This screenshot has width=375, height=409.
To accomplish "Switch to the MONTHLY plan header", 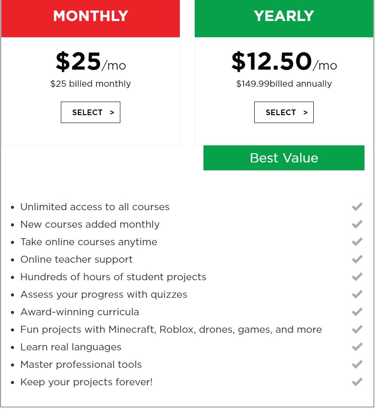I will pyautogui.click(x=90, y=17).
